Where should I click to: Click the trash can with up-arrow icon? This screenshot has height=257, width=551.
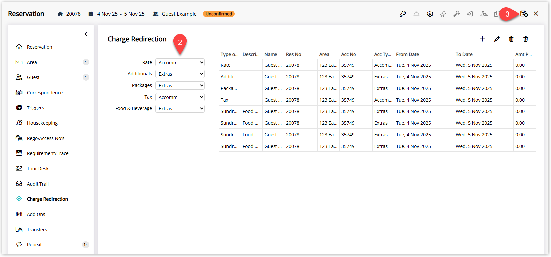click(526, 39)
